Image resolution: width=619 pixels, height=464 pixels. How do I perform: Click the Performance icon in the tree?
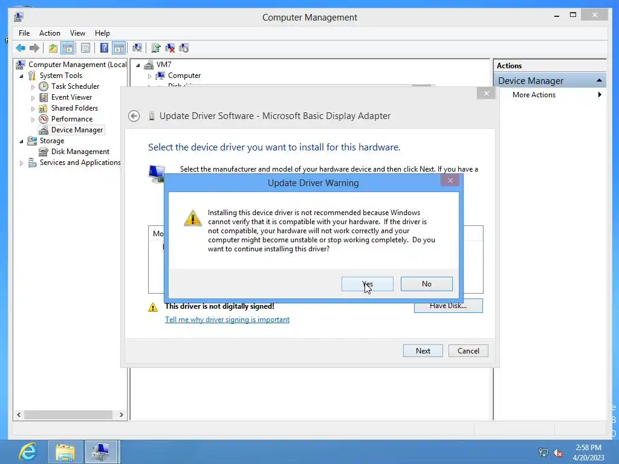(44, 119)
